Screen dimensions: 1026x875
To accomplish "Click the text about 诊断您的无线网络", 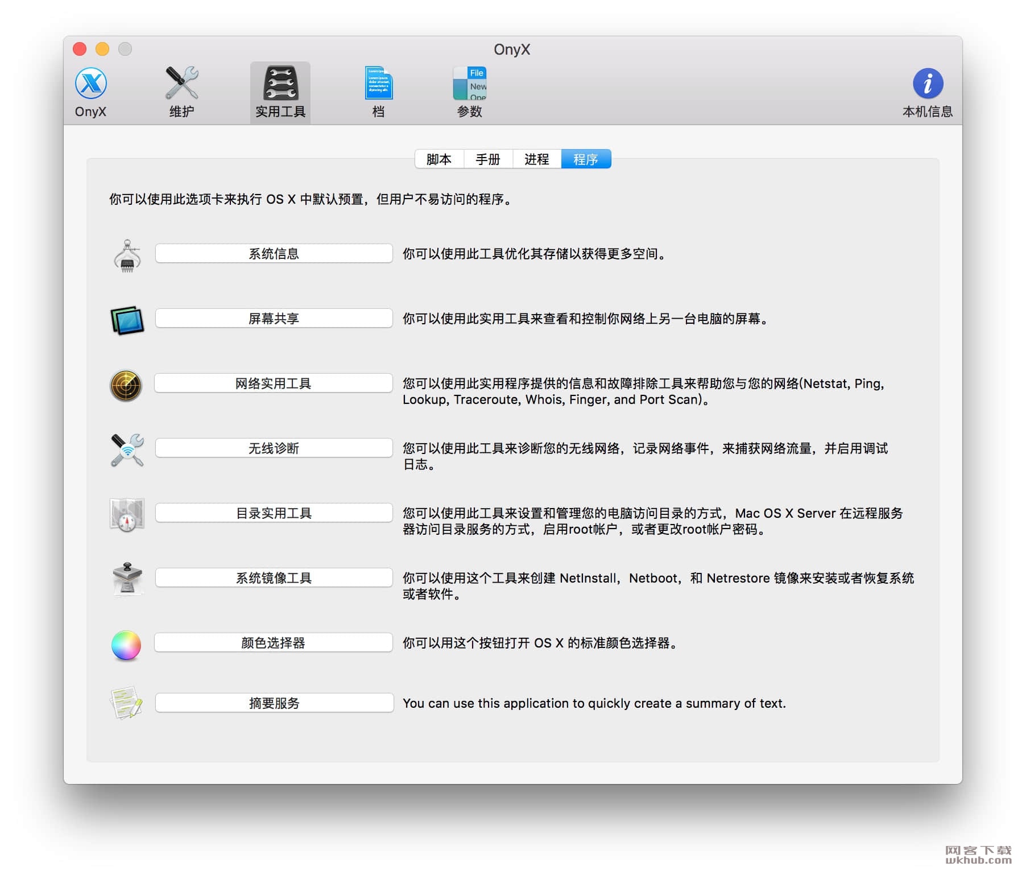I will pyautogui.click(x=645, y=456).
